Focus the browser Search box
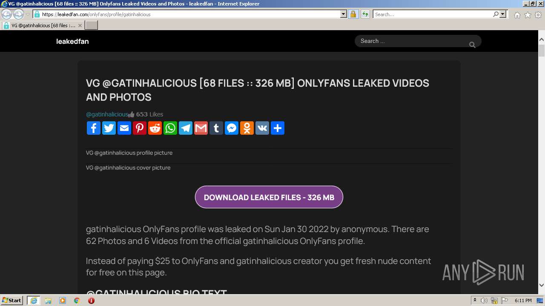 coord(433,14)
